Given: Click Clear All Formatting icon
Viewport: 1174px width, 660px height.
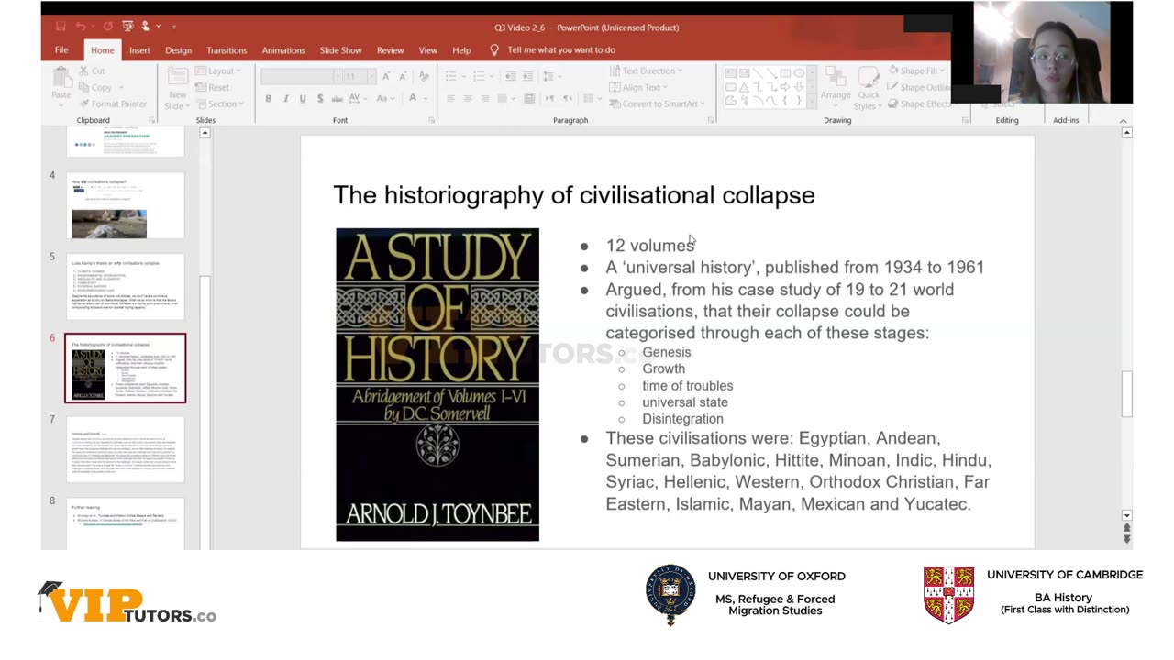Looking at the screenshot, I should [424, 76].
